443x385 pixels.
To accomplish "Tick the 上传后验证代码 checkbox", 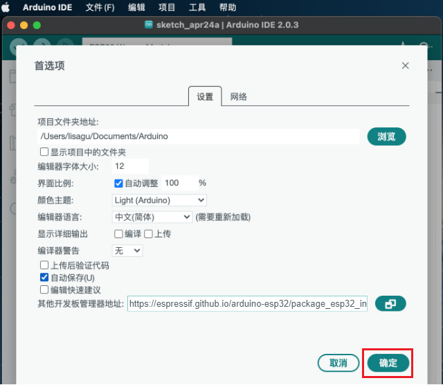I will 45,265.
